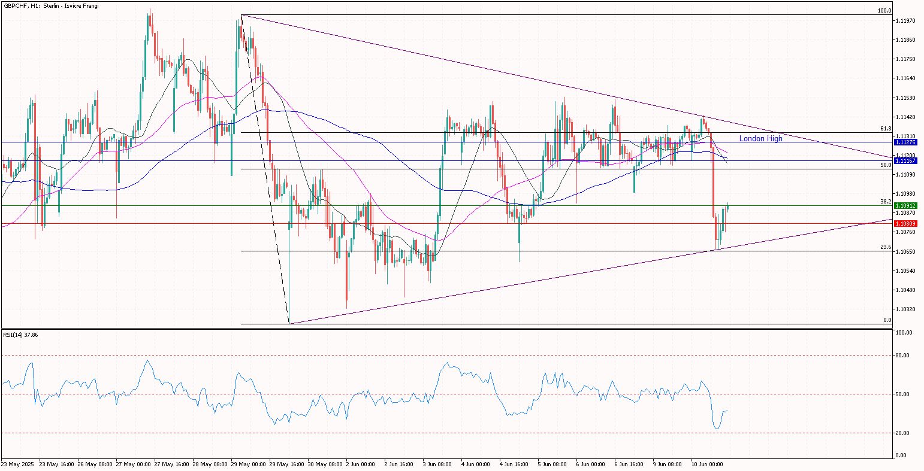The image size is (924, 471).
Task: Select the Fibonacci 0.0 level label
Action: tap(888, 320)
